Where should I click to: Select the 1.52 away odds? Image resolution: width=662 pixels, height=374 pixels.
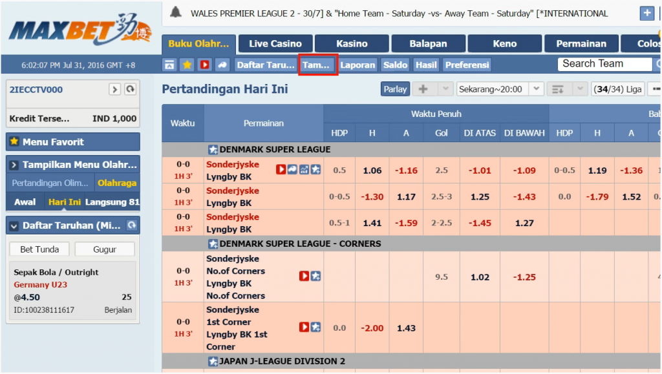pos(632,196)
